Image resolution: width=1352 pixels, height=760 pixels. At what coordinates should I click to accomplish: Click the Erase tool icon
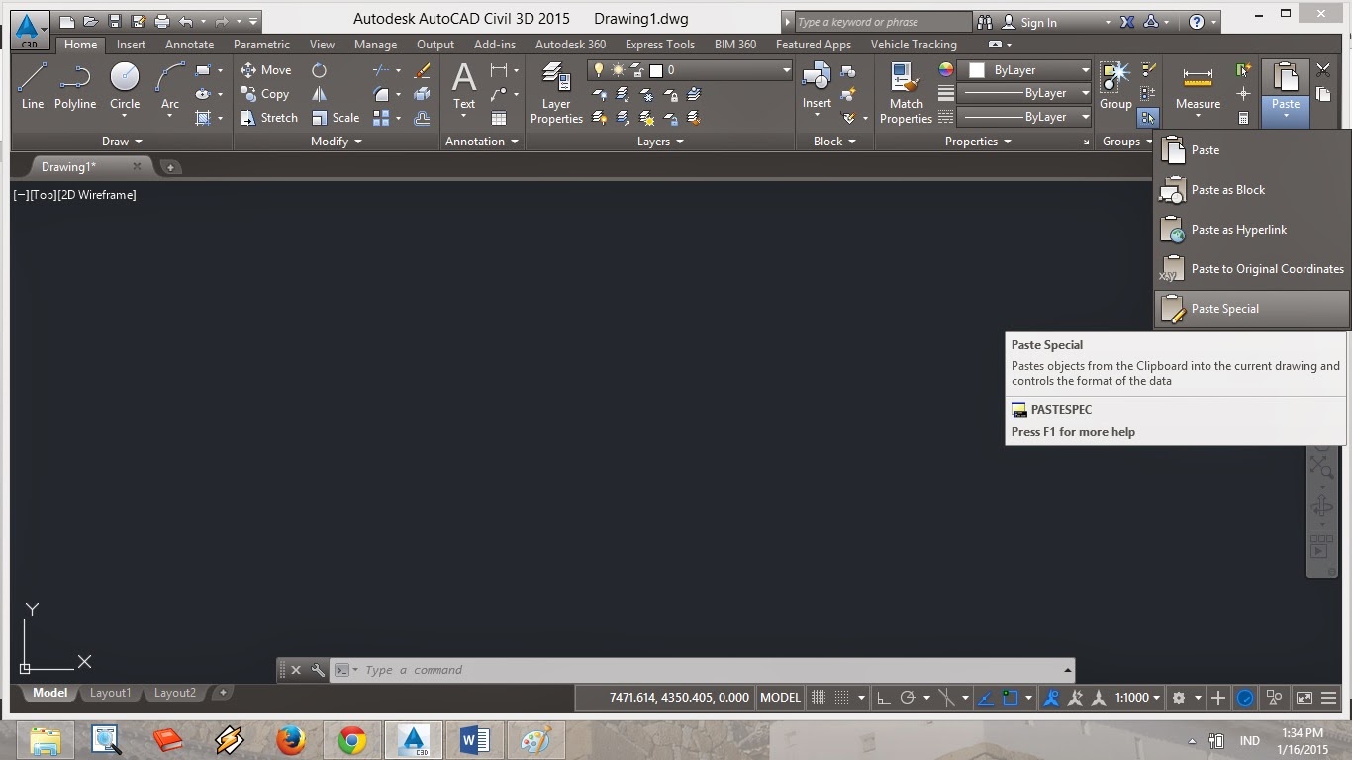point(423,70)
